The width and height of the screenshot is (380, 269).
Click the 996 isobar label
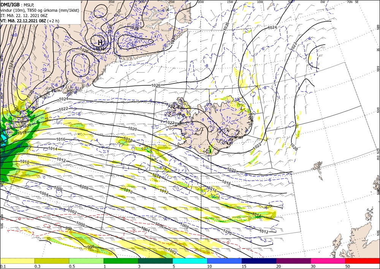91,247
